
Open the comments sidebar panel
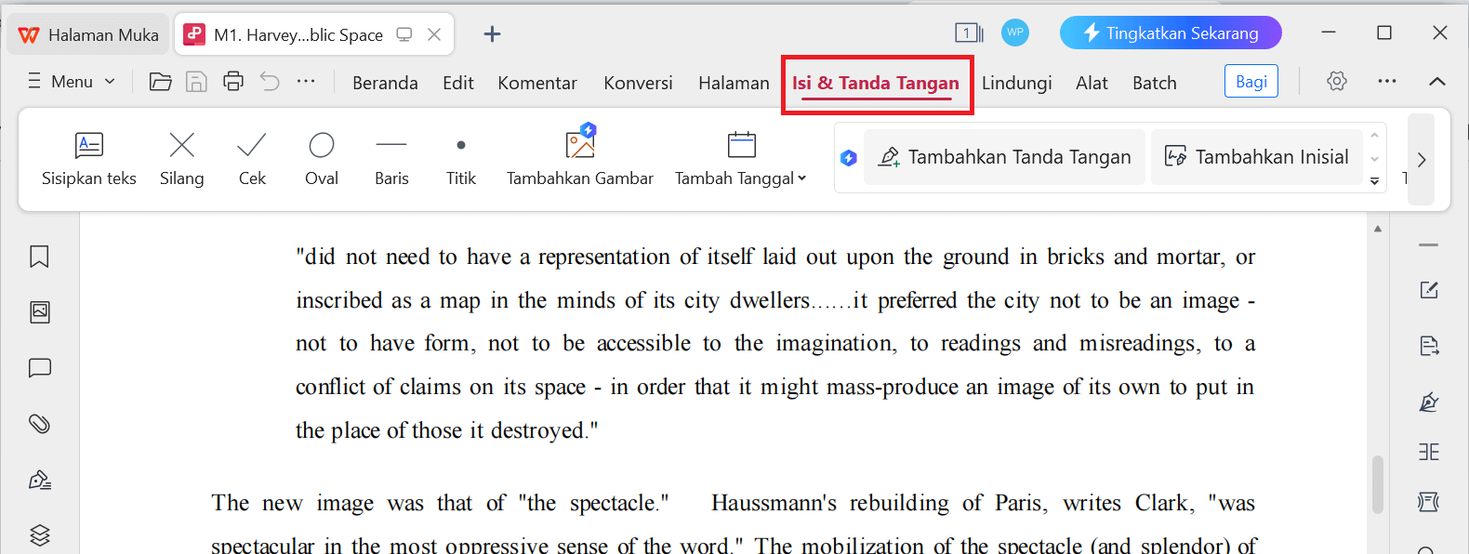coord(39,368)
